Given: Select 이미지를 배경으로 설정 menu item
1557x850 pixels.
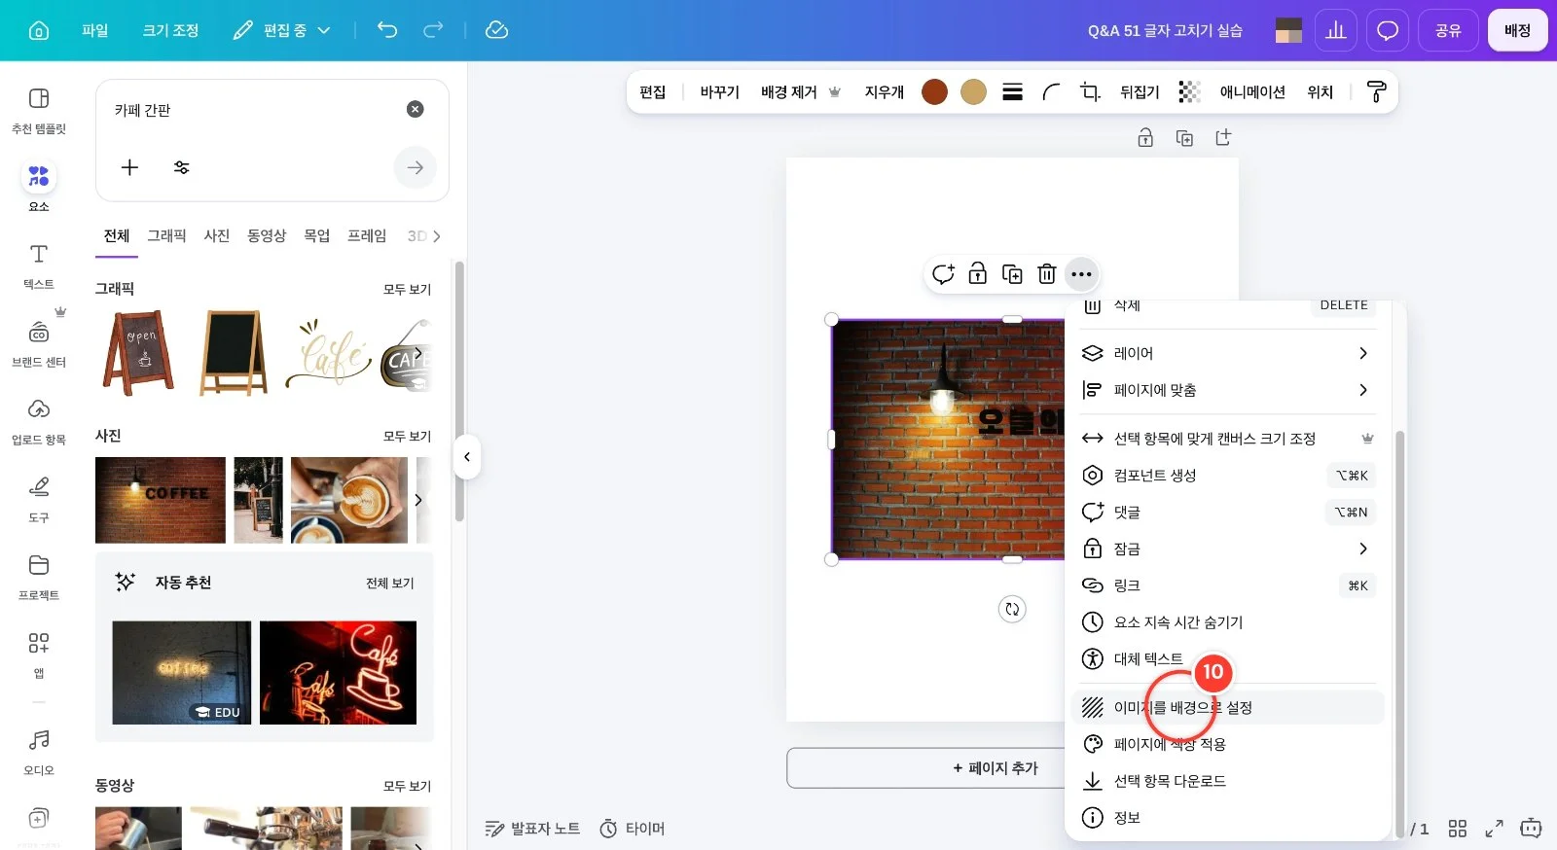Looking at the screenshot, I should [x=1230, y=707].
